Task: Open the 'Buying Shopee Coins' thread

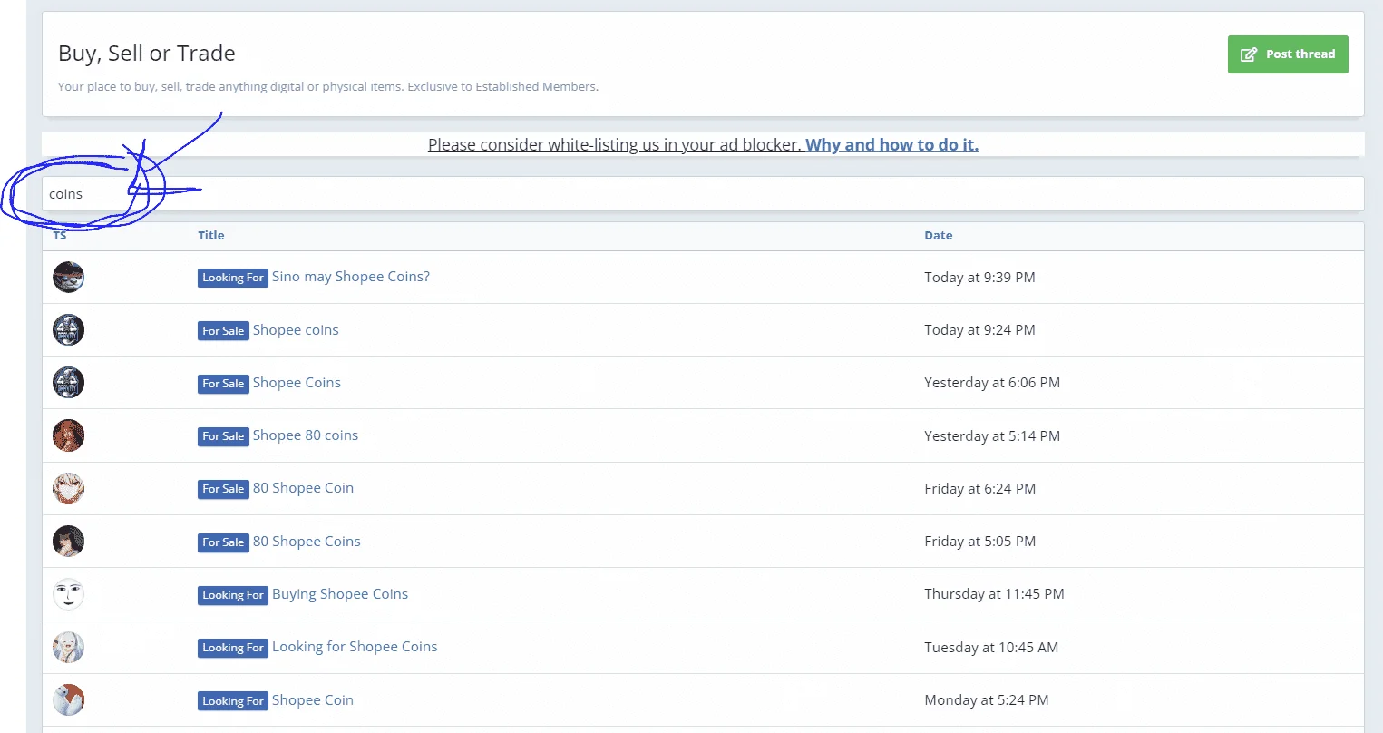Action: 340,594
